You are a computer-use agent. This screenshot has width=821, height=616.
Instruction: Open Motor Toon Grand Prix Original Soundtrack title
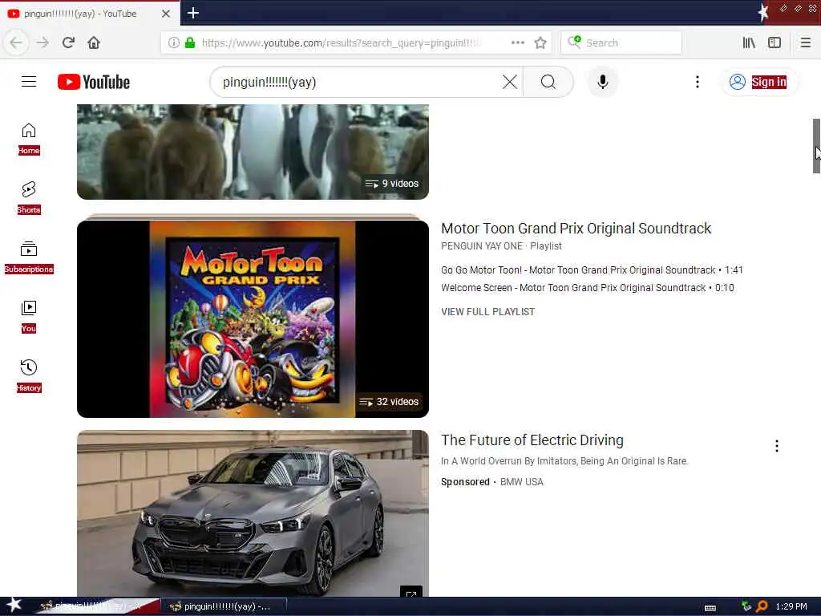coord(576,229)
